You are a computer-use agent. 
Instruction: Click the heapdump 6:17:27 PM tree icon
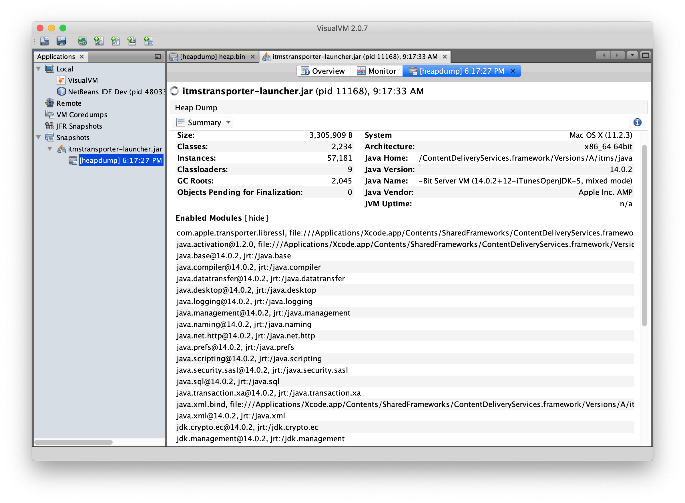click(73, 160)
